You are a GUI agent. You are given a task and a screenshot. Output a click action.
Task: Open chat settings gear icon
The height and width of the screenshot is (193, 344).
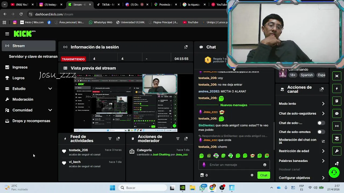252,175
